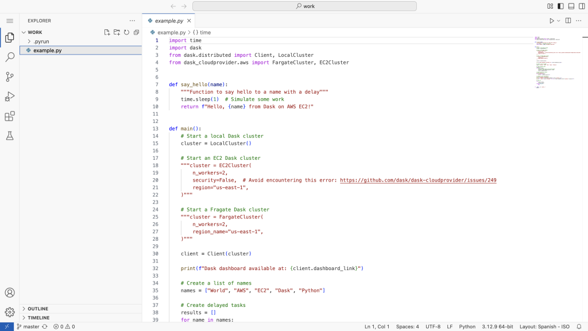Toggle the bottom panel visibility
The height and width of the screenshot is (331, 588).
571,6
